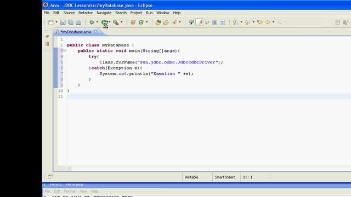The height and width of the screenshot is (197, 351).
Task: Click the fast view icon in status bar
Action: pyautogui.click(x=50, y=177)
